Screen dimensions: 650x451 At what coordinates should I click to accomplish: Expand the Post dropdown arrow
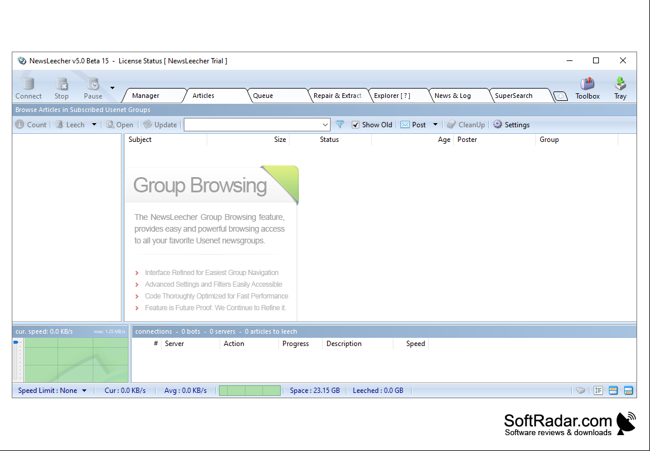(435, 125)
